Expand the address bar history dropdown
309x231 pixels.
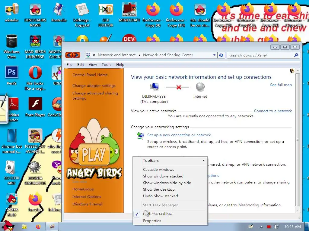(214, 55)
